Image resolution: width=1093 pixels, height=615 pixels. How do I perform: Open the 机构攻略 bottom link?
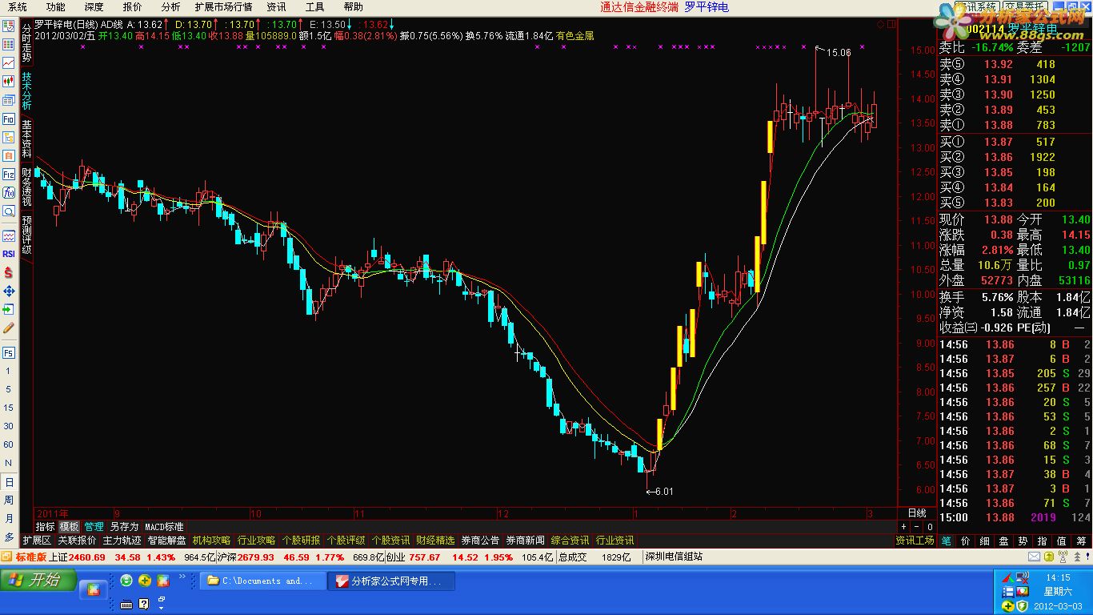click(211, 541)
